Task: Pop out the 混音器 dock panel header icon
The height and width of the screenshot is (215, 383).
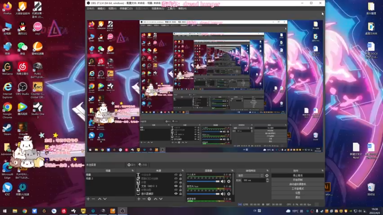Action: (x=232, y=171)
